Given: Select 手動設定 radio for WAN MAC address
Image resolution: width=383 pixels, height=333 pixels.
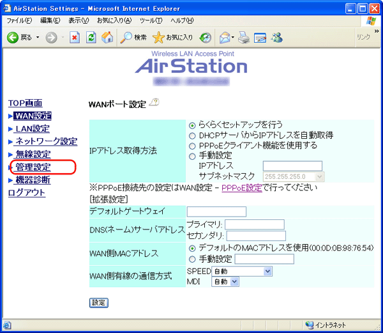Looking at the screenshot, I should [x=192, y=259].
